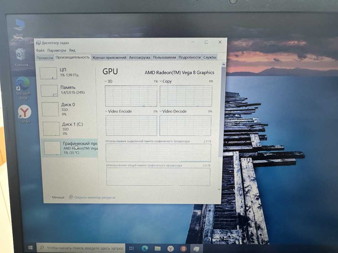Open File Explorer from the taskbar

pos(157,249)
